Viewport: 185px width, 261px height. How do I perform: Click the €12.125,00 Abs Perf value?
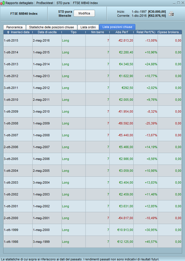(125, 241)
